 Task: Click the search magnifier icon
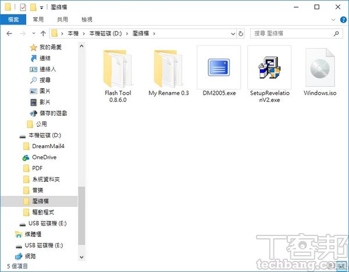coord(336,34)
